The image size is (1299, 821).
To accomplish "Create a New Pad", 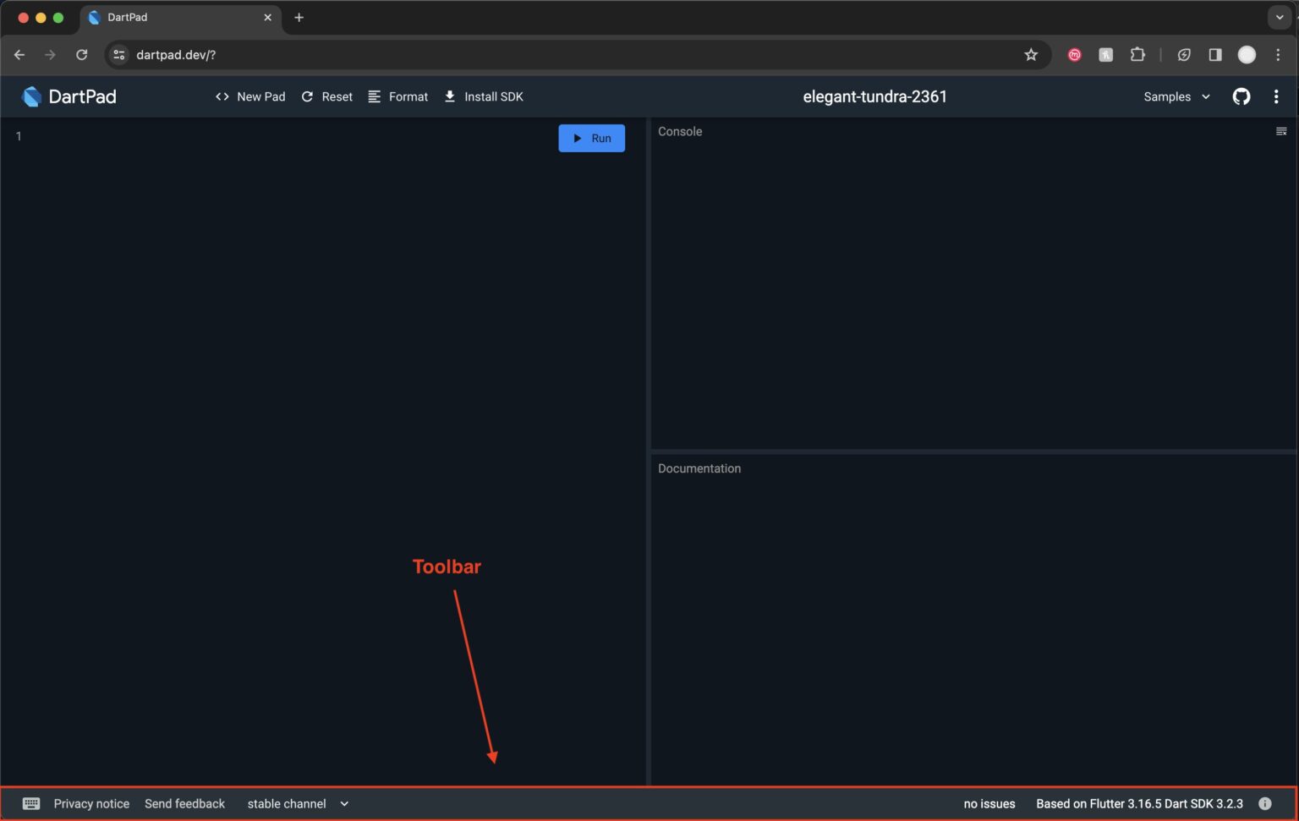I will (x=250, y=96).
